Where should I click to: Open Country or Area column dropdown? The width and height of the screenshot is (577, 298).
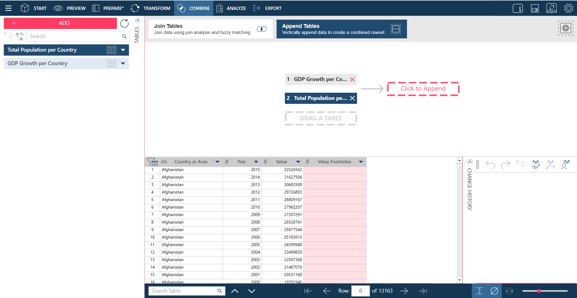(x=217, y=162)
